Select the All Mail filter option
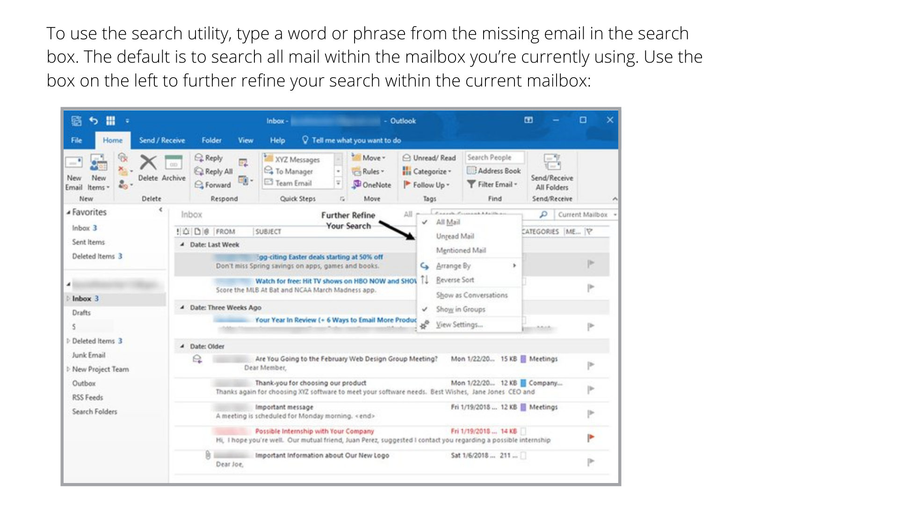This screenshot has width=898, height=505. click(448, 222)
